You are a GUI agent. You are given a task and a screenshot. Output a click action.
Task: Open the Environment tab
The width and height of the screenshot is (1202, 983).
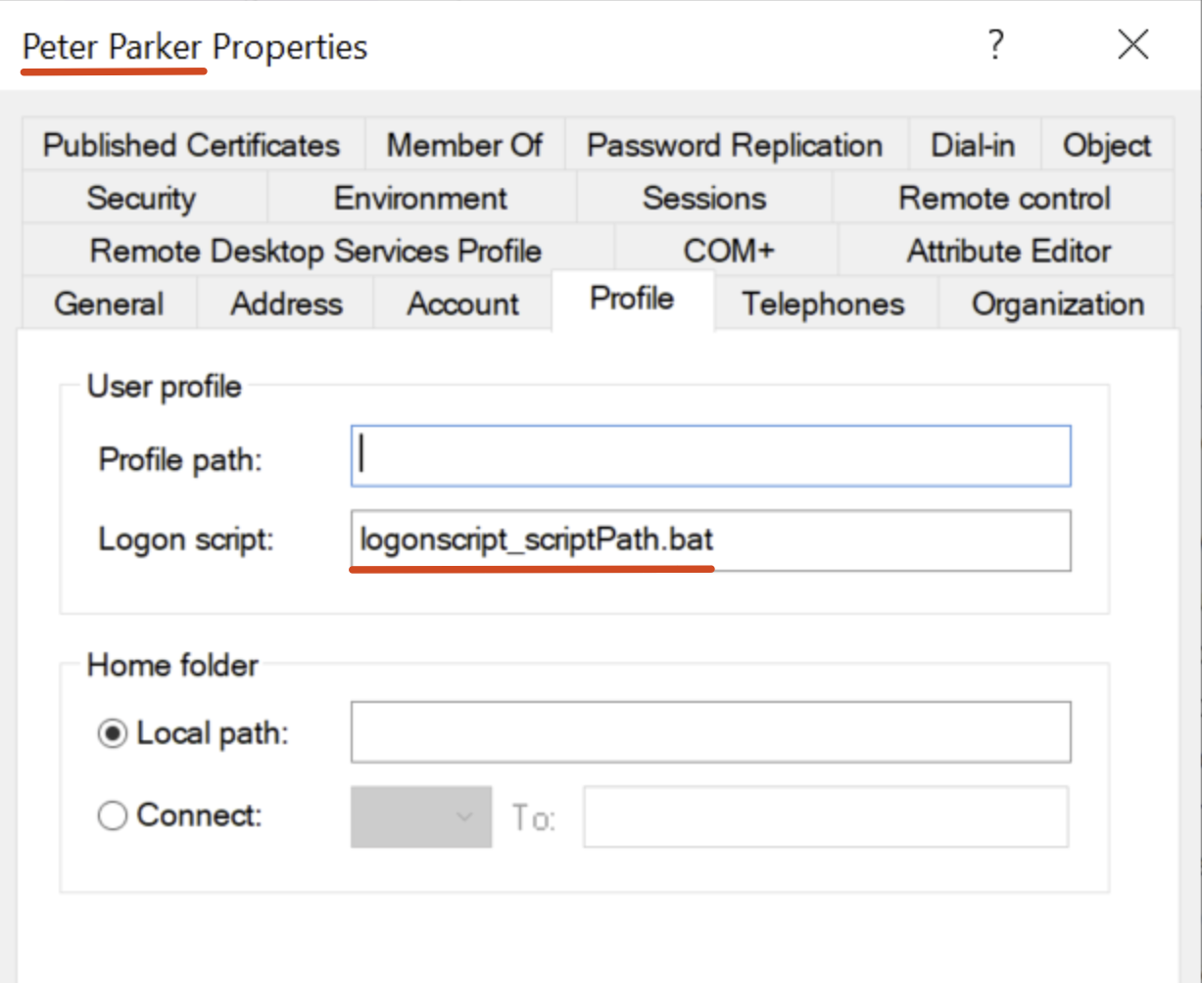click(420, 199)
